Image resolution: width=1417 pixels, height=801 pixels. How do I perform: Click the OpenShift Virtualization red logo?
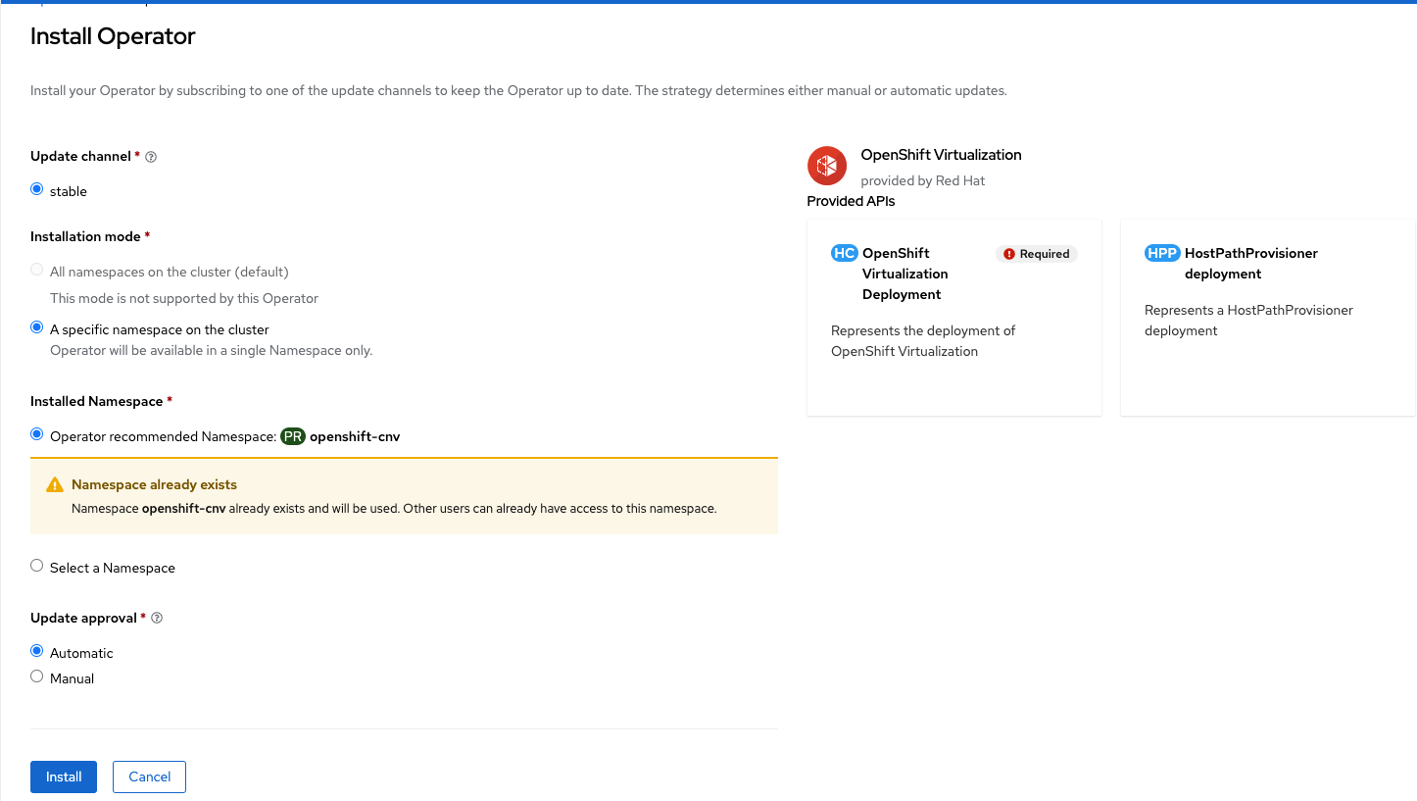(x=827, y=166)
